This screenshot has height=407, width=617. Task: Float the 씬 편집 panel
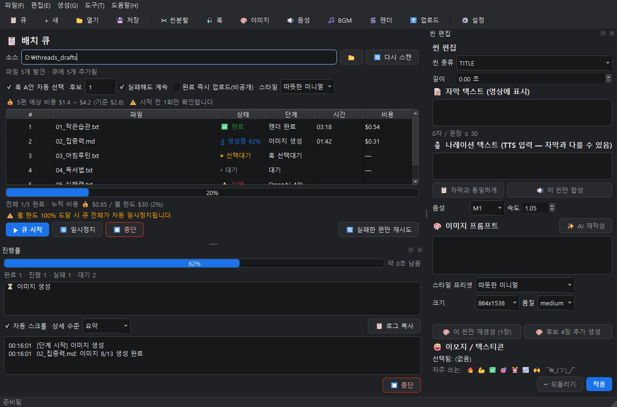[x=603, y=33]
